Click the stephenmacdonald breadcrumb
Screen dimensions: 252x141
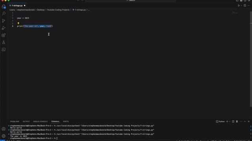26,10
